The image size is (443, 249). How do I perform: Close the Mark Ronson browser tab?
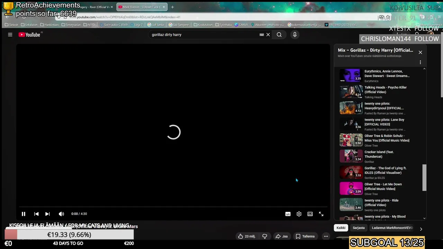tap(164, 7)
